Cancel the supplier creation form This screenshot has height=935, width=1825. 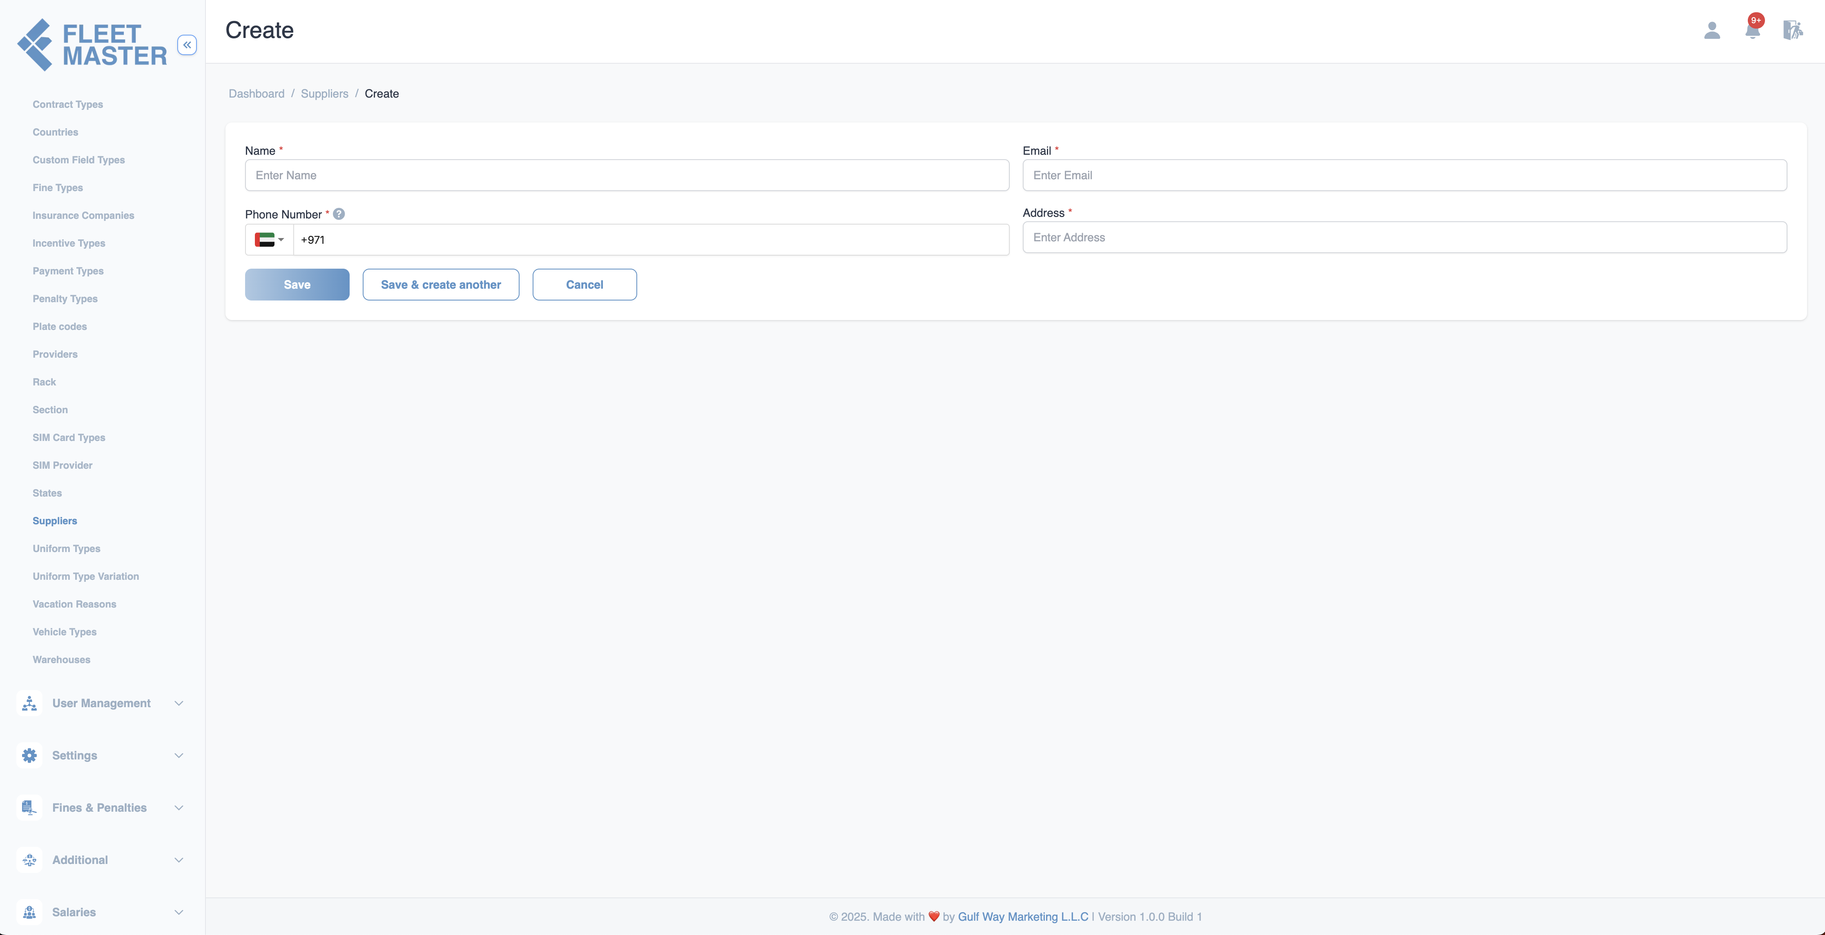point(585,284)
